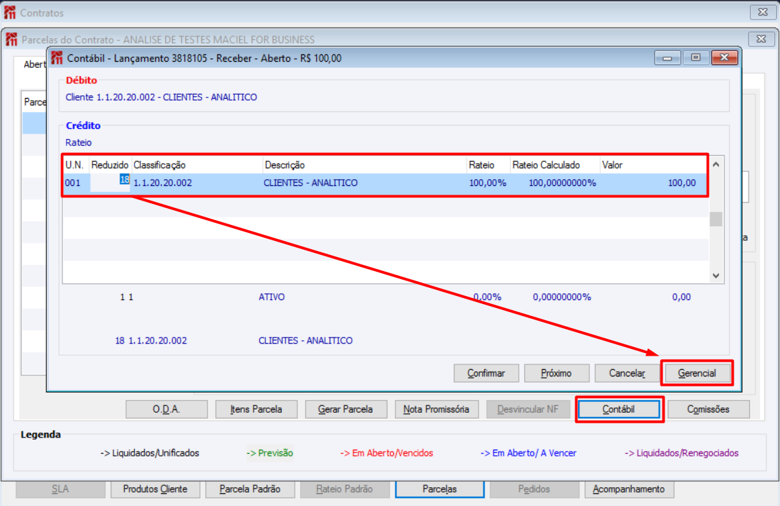This screenshot has height=506, width=780.
Task: Click the Cliente 1.1.20.20.002 debit text
Action: tap(161, 97)
